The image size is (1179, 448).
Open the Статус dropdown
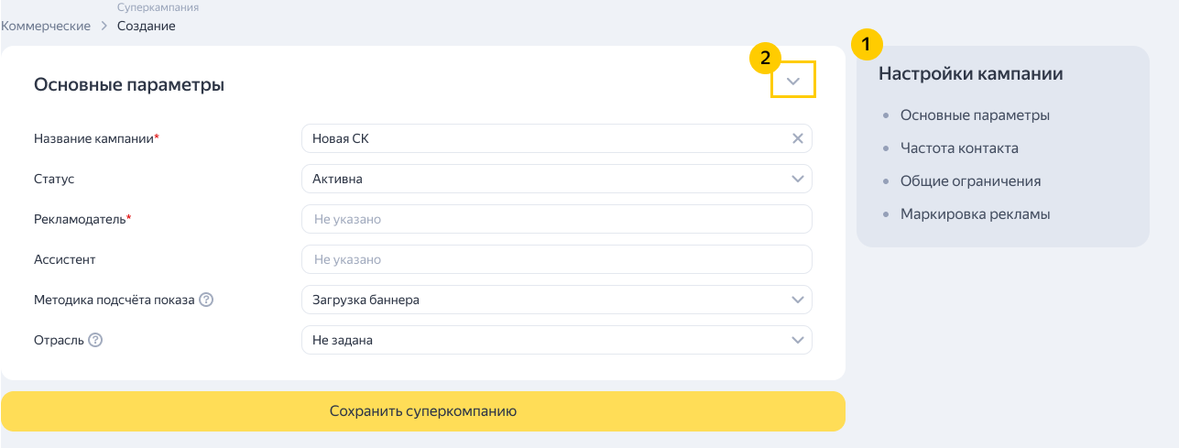click(x=556, y=179)
